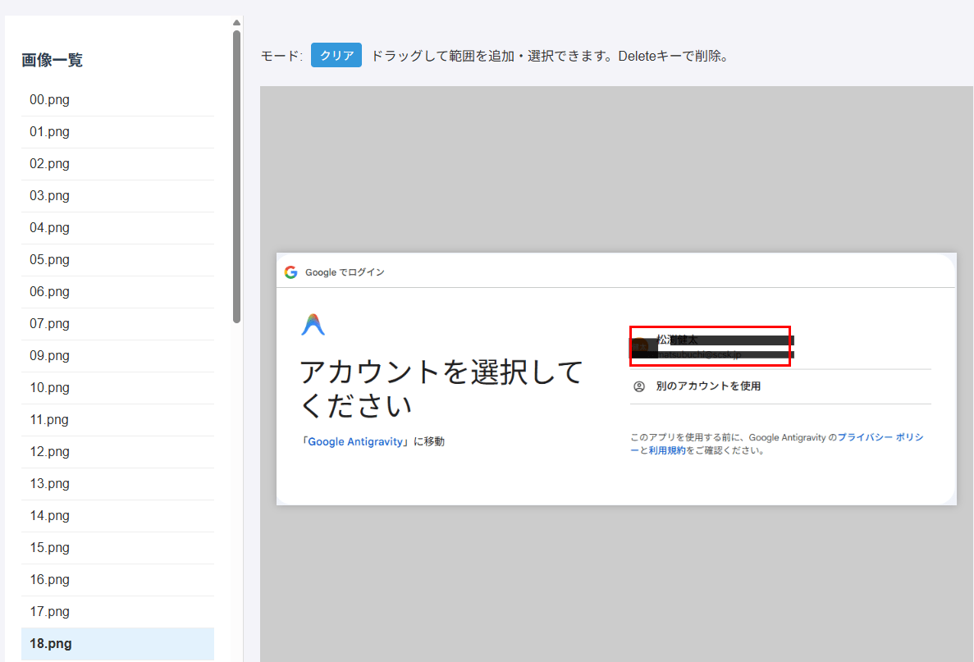Open 15.png from the list
Image resolution: width=974 pixels, height=662 pixels.
point(50,548)
